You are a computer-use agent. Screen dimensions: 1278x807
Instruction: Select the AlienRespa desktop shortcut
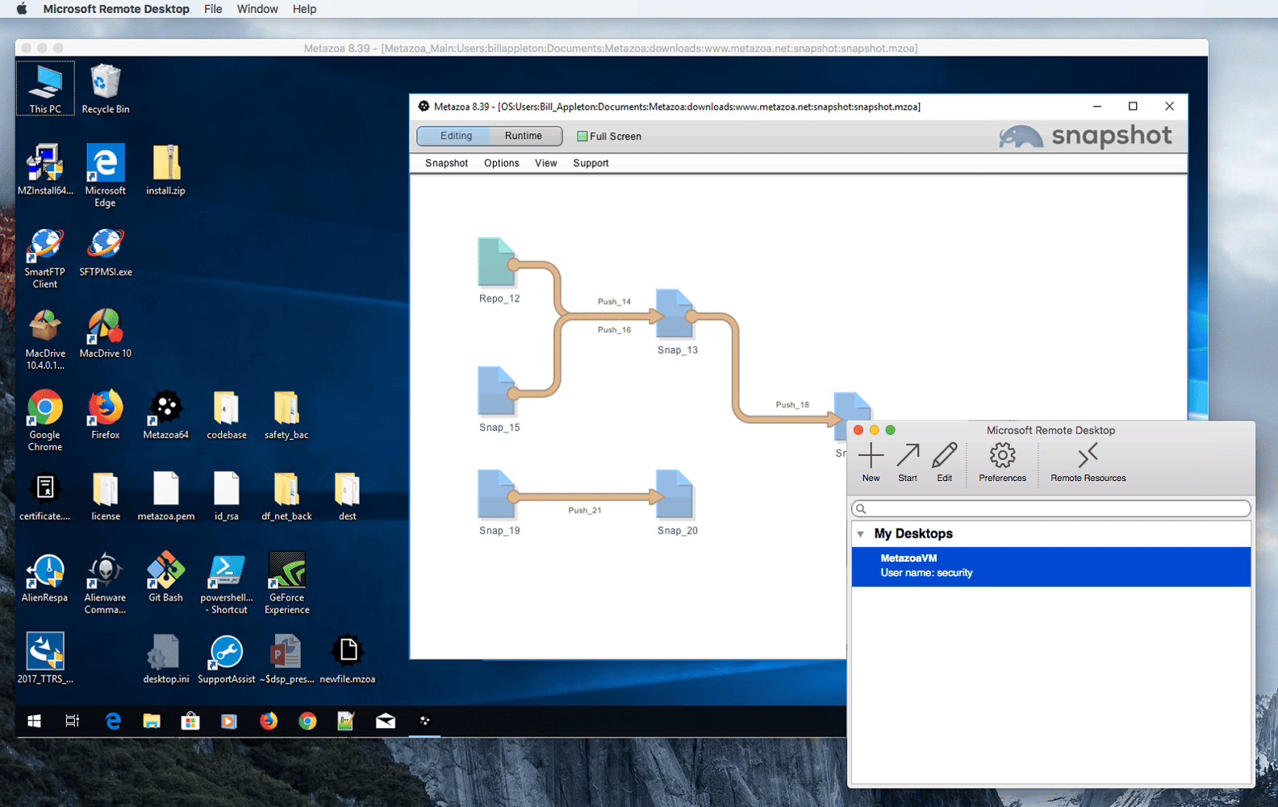[45, 576]
